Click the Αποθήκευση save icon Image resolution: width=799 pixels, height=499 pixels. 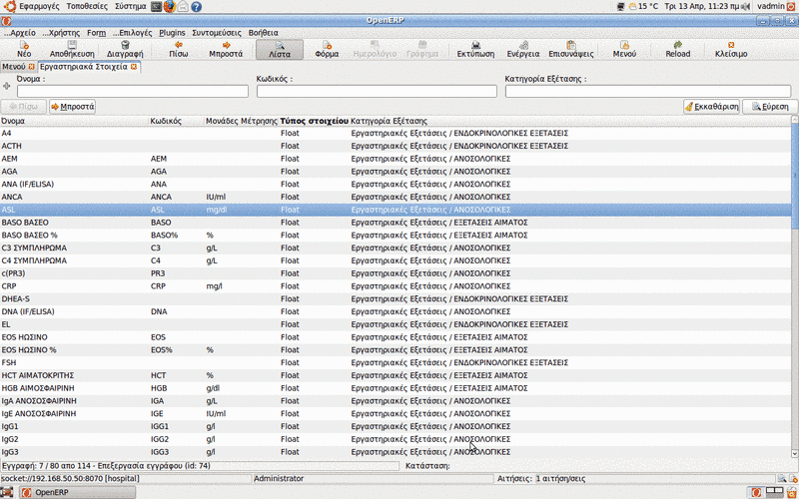point(72,45)
